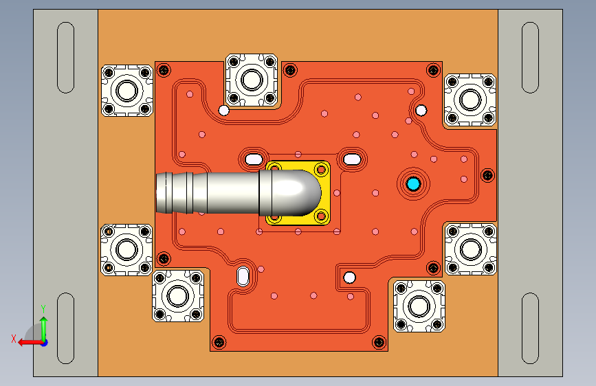The width and height of the screenshot is (596, 386).
Task: Pick the cylinder unit in the top-center notch
Action: pyautogui.click(x=252, y=80)
